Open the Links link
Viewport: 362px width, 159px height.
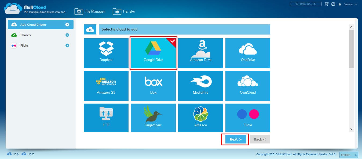click(31, 154)
